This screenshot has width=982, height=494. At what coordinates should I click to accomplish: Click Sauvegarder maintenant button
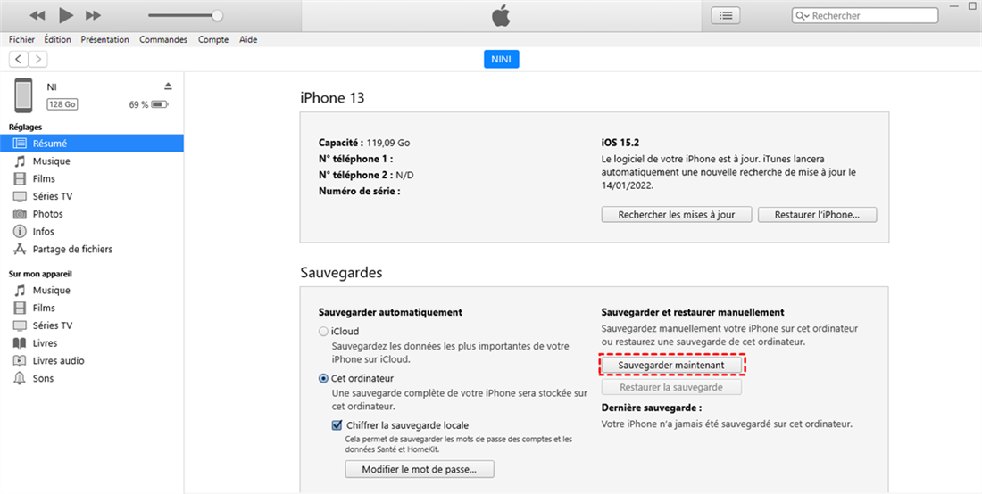(x=670, y=366)
